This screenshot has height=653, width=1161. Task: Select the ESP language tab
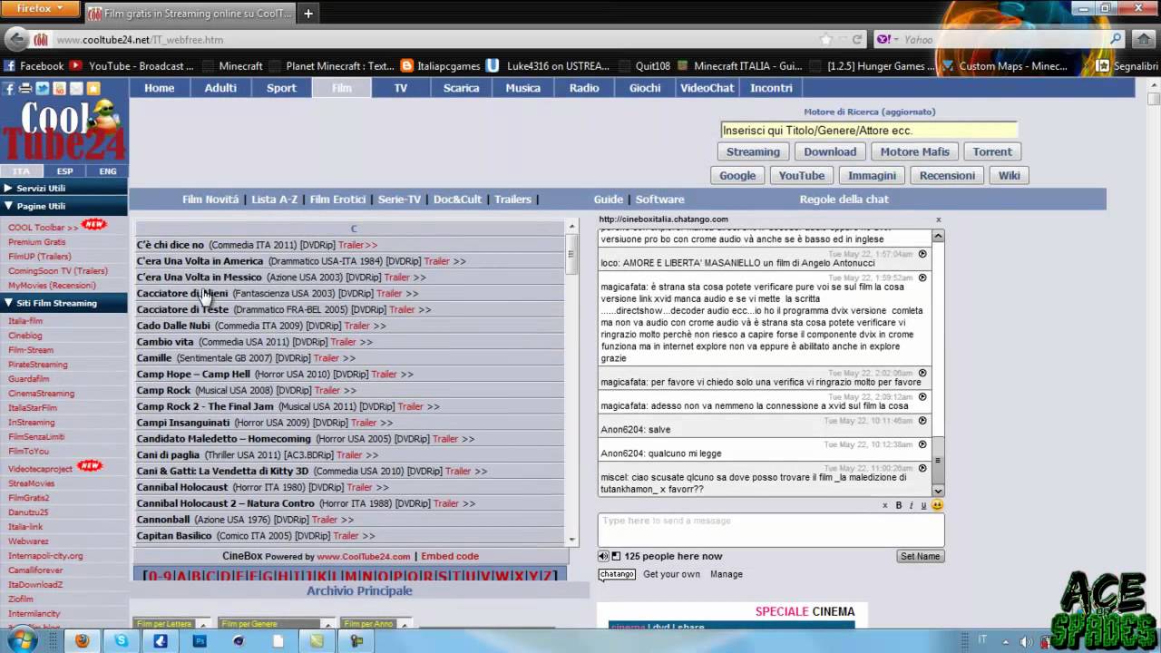(64, 171)
